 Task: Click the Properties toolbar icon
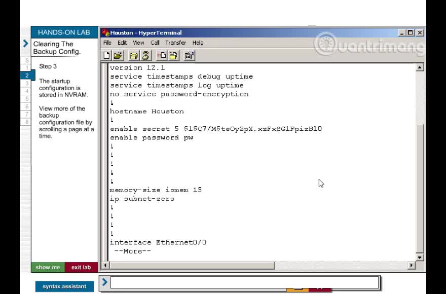tap(189, 55)
